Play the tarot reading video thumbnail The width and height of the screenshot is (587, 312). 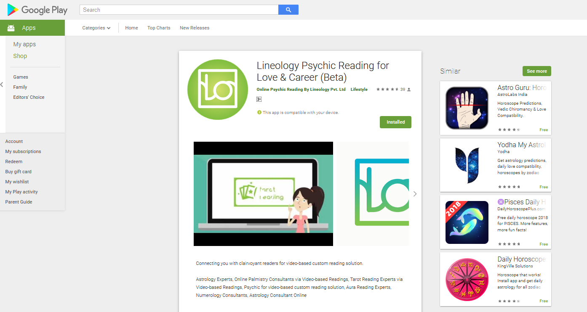click(263, 194)
